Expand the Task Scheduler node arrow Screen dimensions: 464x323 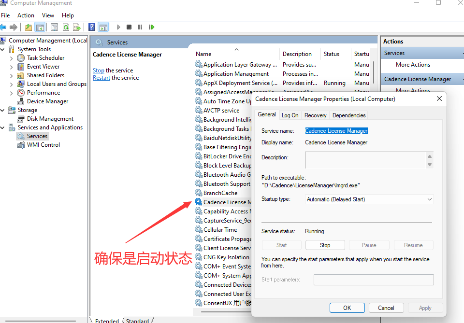(11, 58)
